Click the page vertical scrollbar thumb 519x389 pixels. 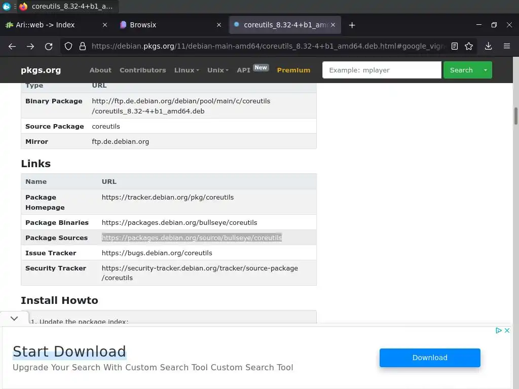pyautogui.click(x=515, y=116)
